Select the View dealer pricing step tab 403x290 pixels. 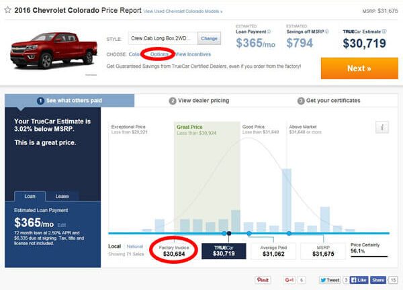[x=199, y=101]
